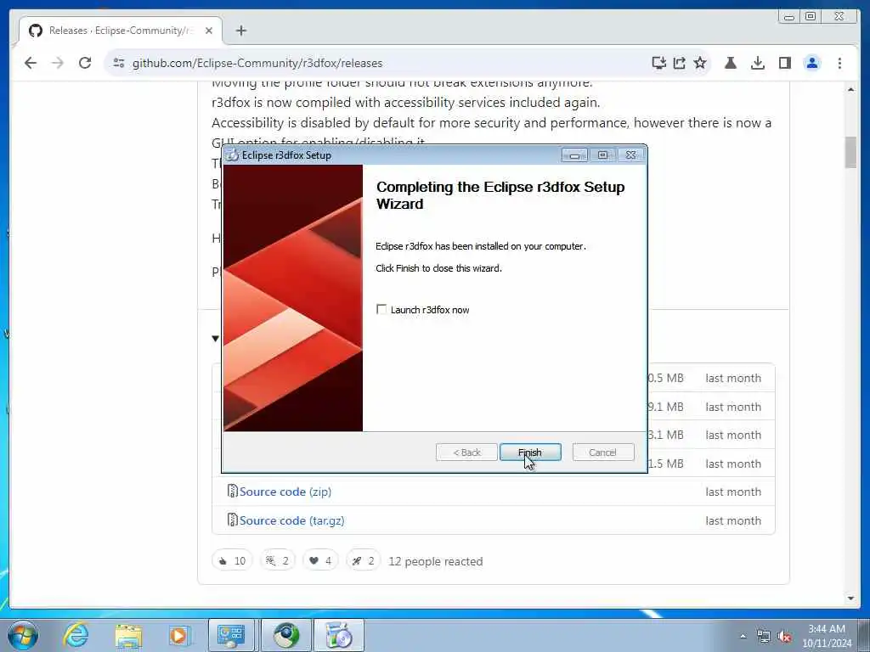Click the Eclipse r3dfox Setup title bar icon

click(x=233, y=155)
